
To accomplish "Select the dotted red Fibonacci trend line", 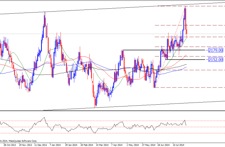I will coord(170,47).
